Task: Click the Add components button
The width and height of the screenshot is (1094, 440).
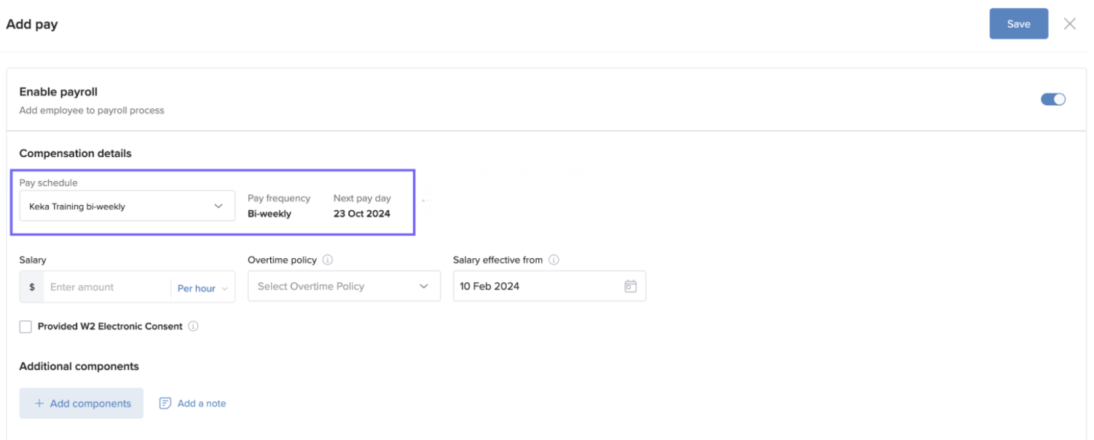Action: 82,404
